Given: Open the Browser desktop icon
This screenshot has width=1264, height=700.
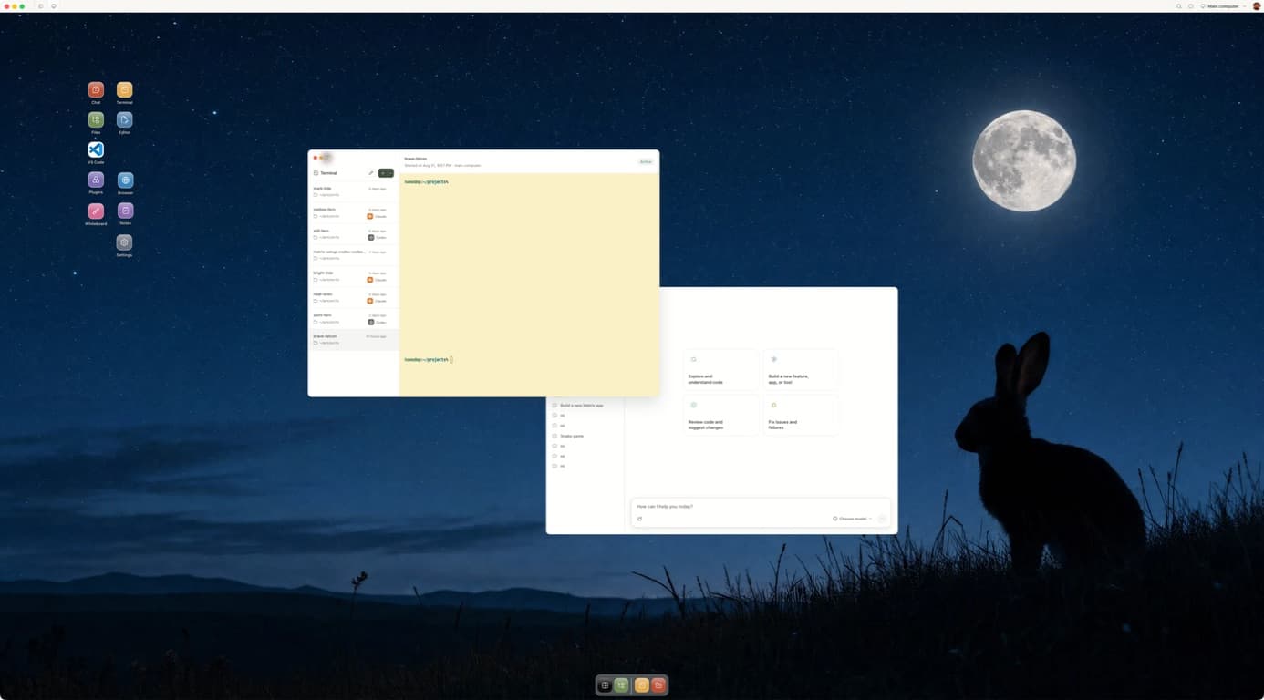Looking at the screenshot, I should (125, 180).
